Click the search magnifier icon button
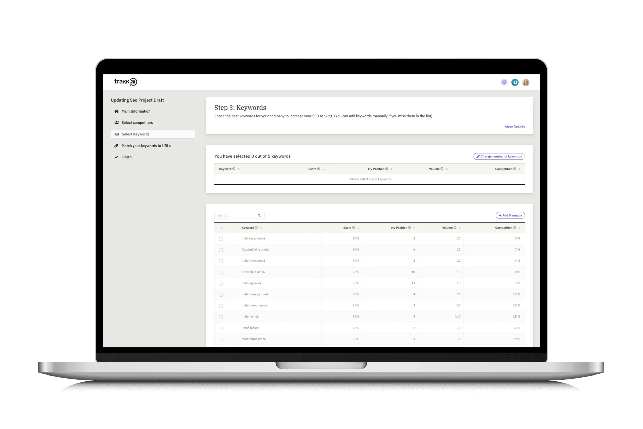Image resolution: width=643 pixels, height=429 pixels. coord(259,215)
